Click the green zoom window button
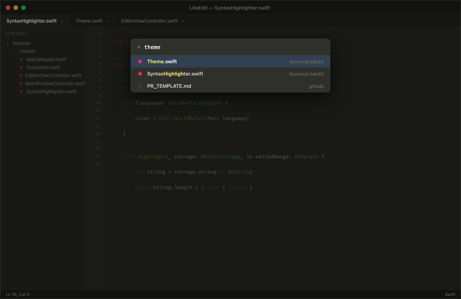 (x=23, y=8)
